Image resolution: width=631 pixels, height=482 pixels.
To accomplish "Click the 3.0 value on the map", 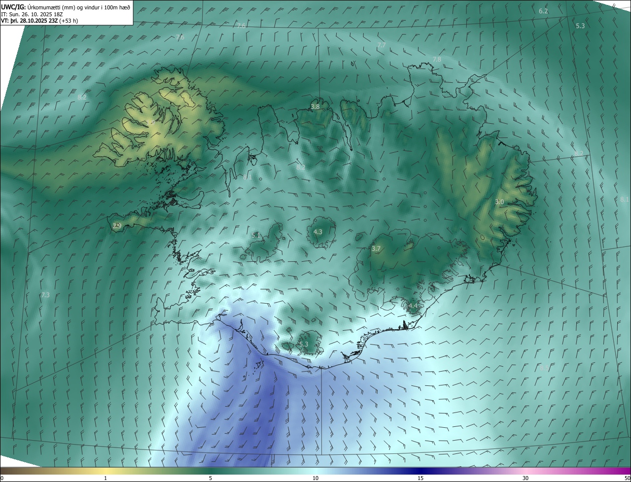I will point(499,202).
